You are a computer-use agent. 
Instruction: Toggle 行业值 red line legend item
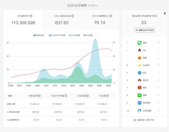coord(88,35)
